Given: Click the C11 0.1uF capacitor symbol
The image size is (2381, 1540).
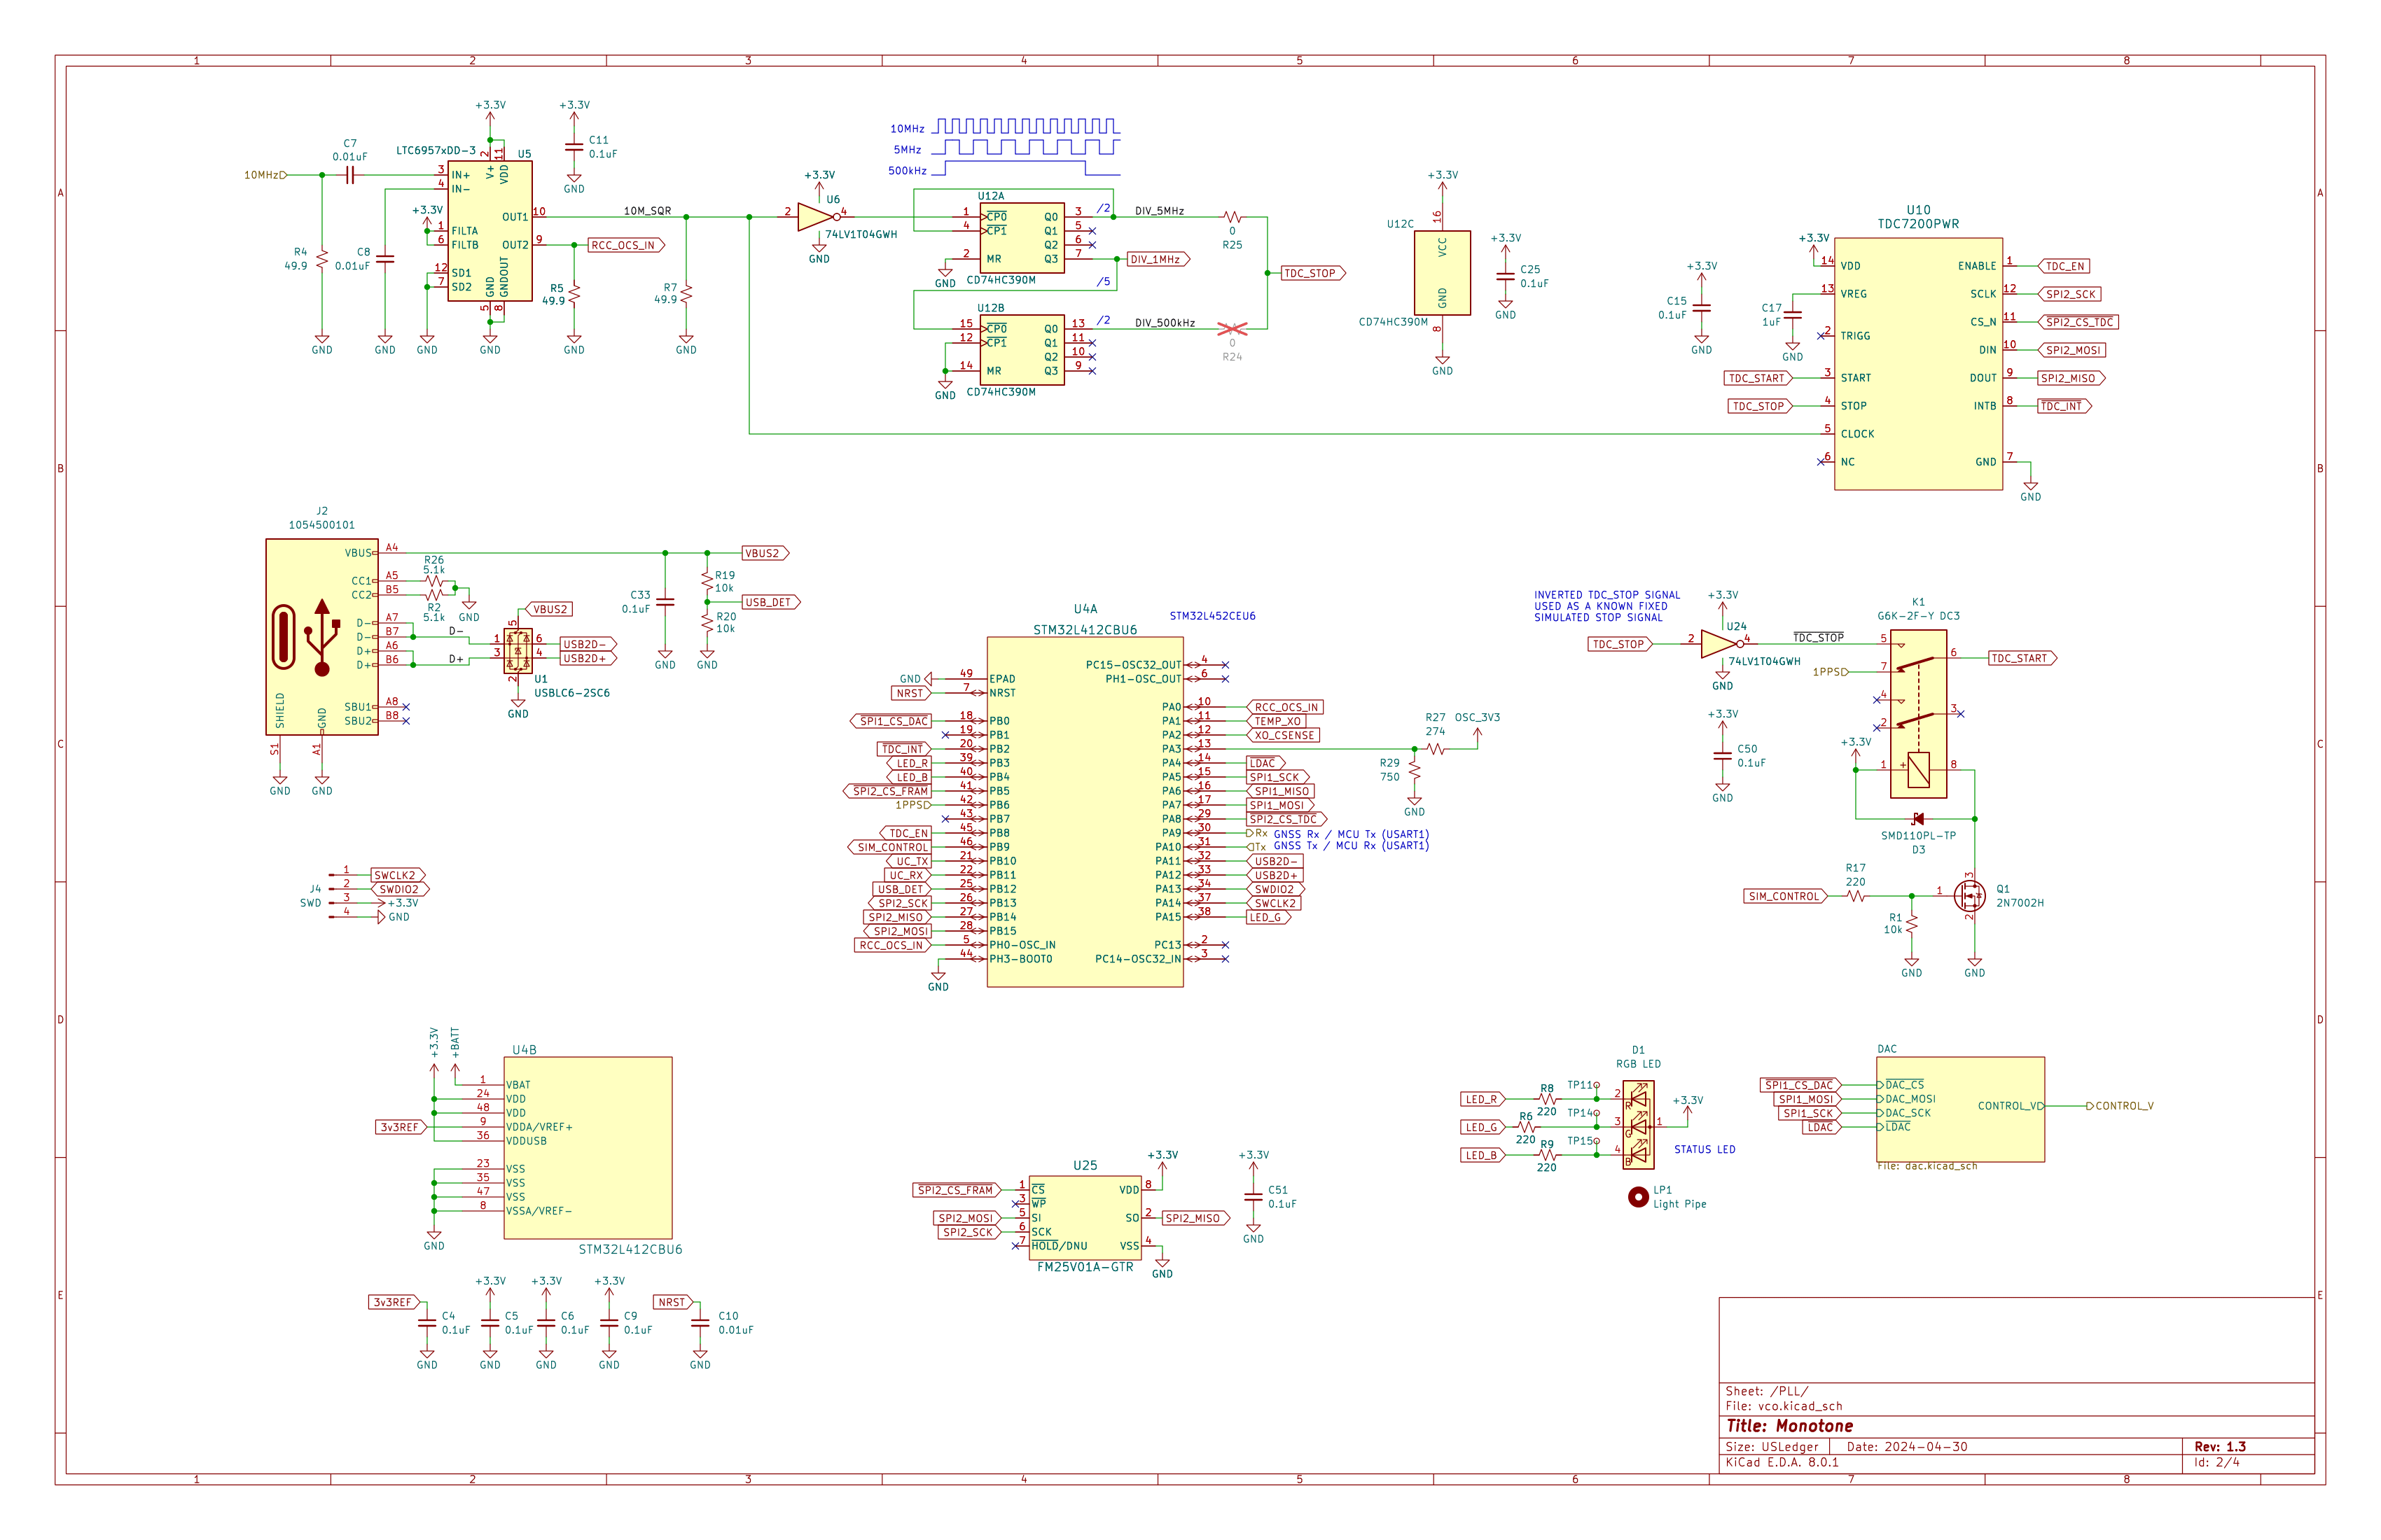Looking at the screenshot, I should click(x=574, y=147).
